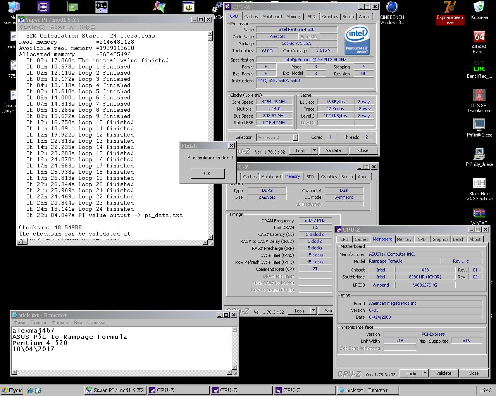Viewport: 496px width, 396px height.
Task: Open the Пуск start button
Action: (12, 390)
